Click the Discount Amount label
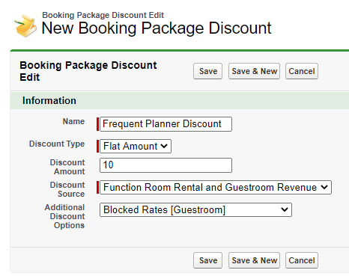 [x=67, y=167]
